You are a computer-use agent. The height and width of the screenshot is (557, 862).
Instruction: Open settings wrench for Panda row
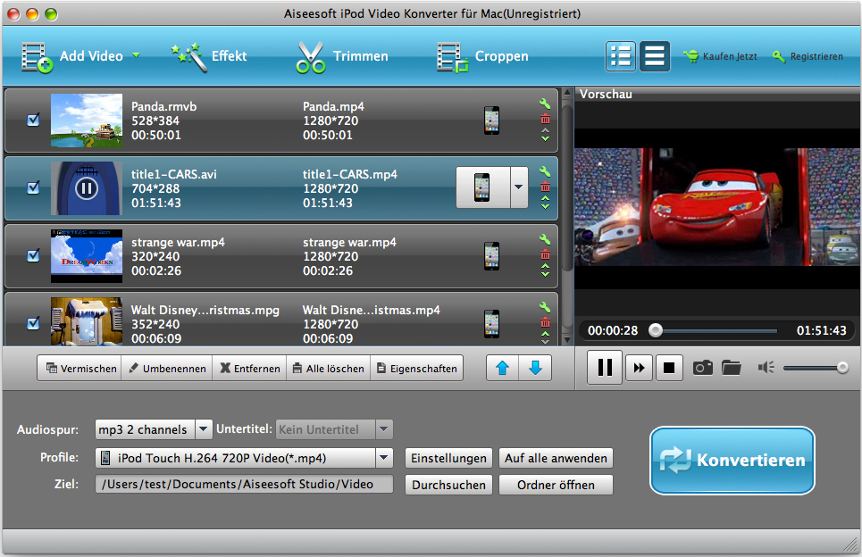(x=545, y=104)
